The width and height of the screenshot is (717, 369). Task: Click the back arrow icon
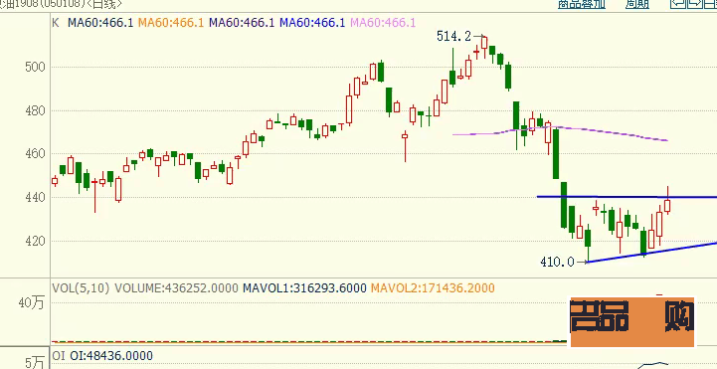677,4
